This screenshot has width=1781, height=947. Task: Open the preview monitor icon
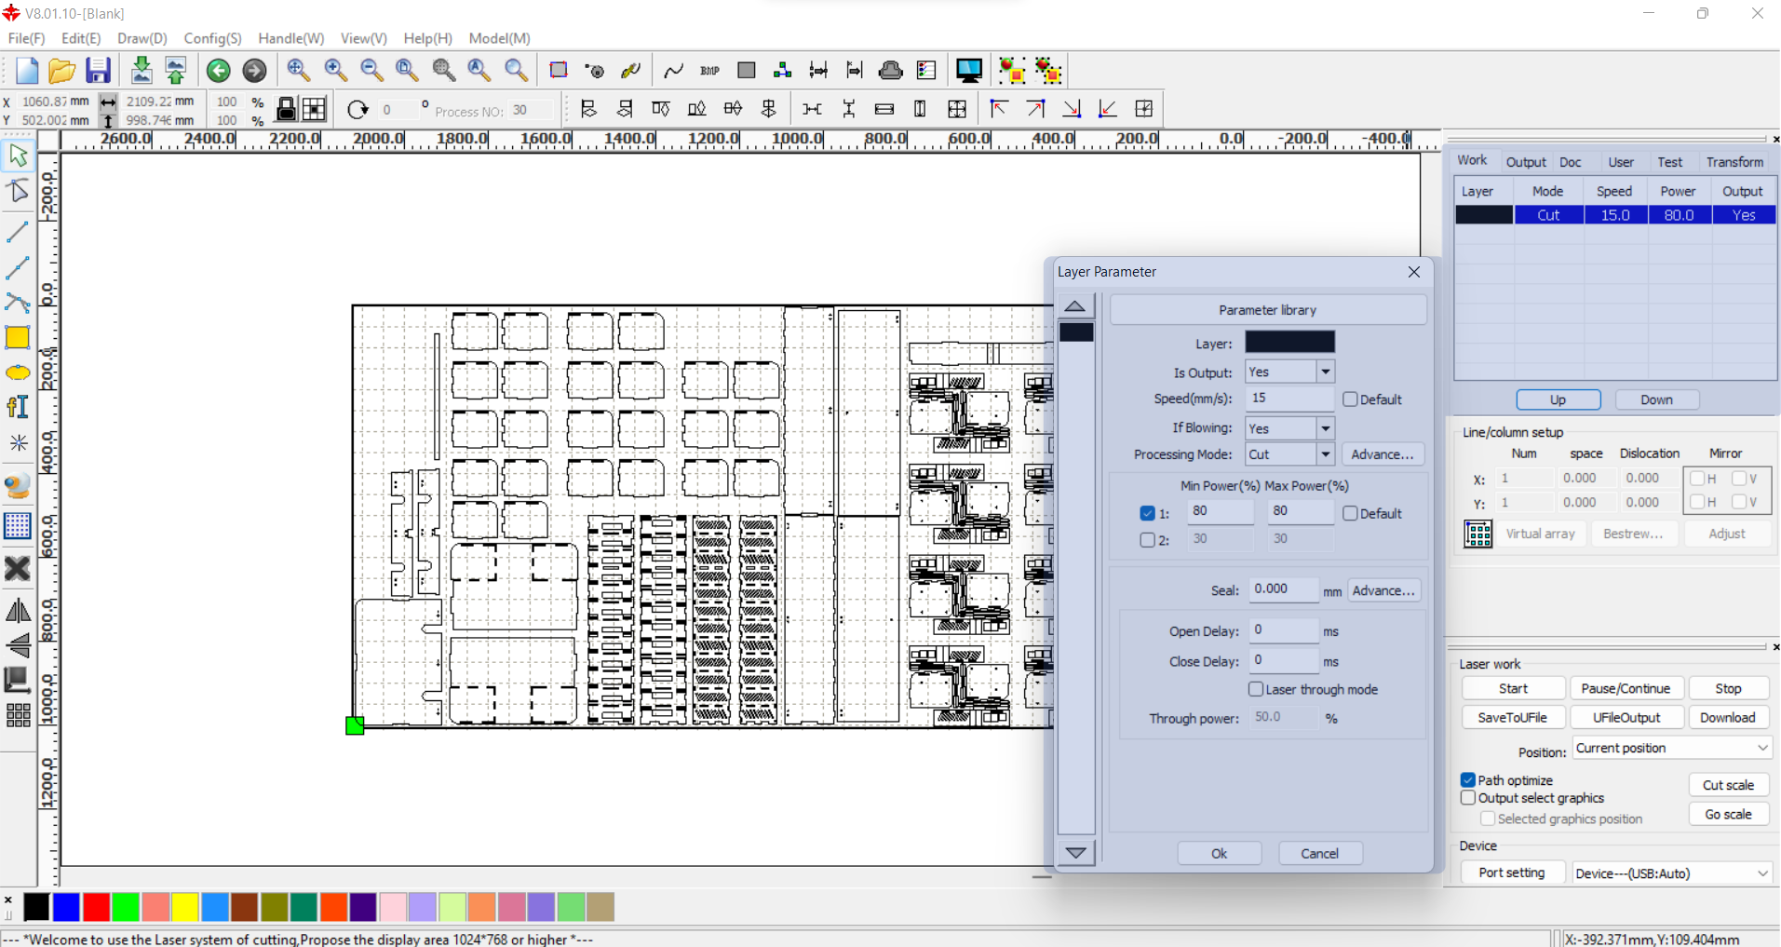point(969,71)
